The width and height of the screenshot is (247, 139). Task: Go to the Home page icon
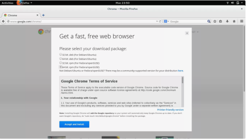[x=234, y=21]
